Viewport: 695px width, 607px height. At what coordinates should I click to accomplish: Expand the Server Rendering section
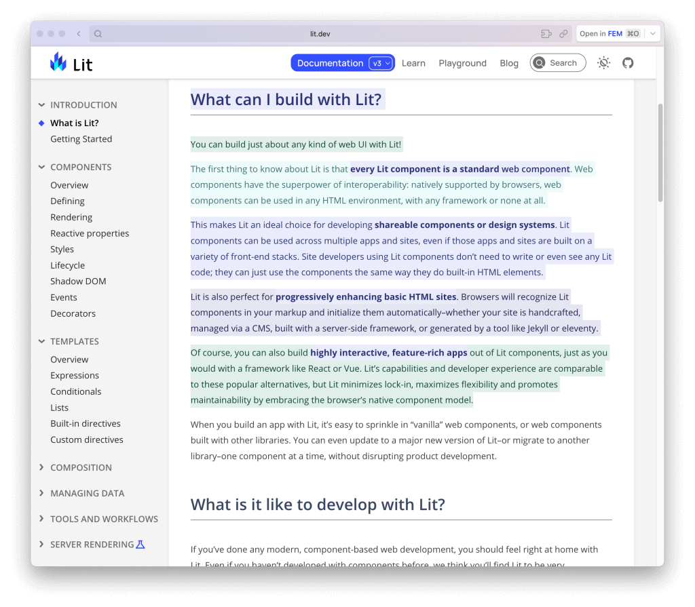(92, 545)
